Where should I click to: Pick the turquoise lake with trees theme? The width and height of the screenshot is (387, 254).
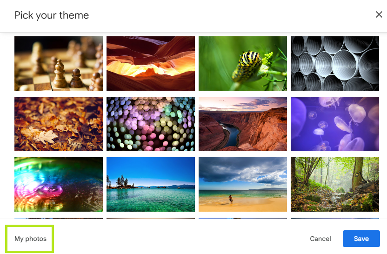coord(151,184)
